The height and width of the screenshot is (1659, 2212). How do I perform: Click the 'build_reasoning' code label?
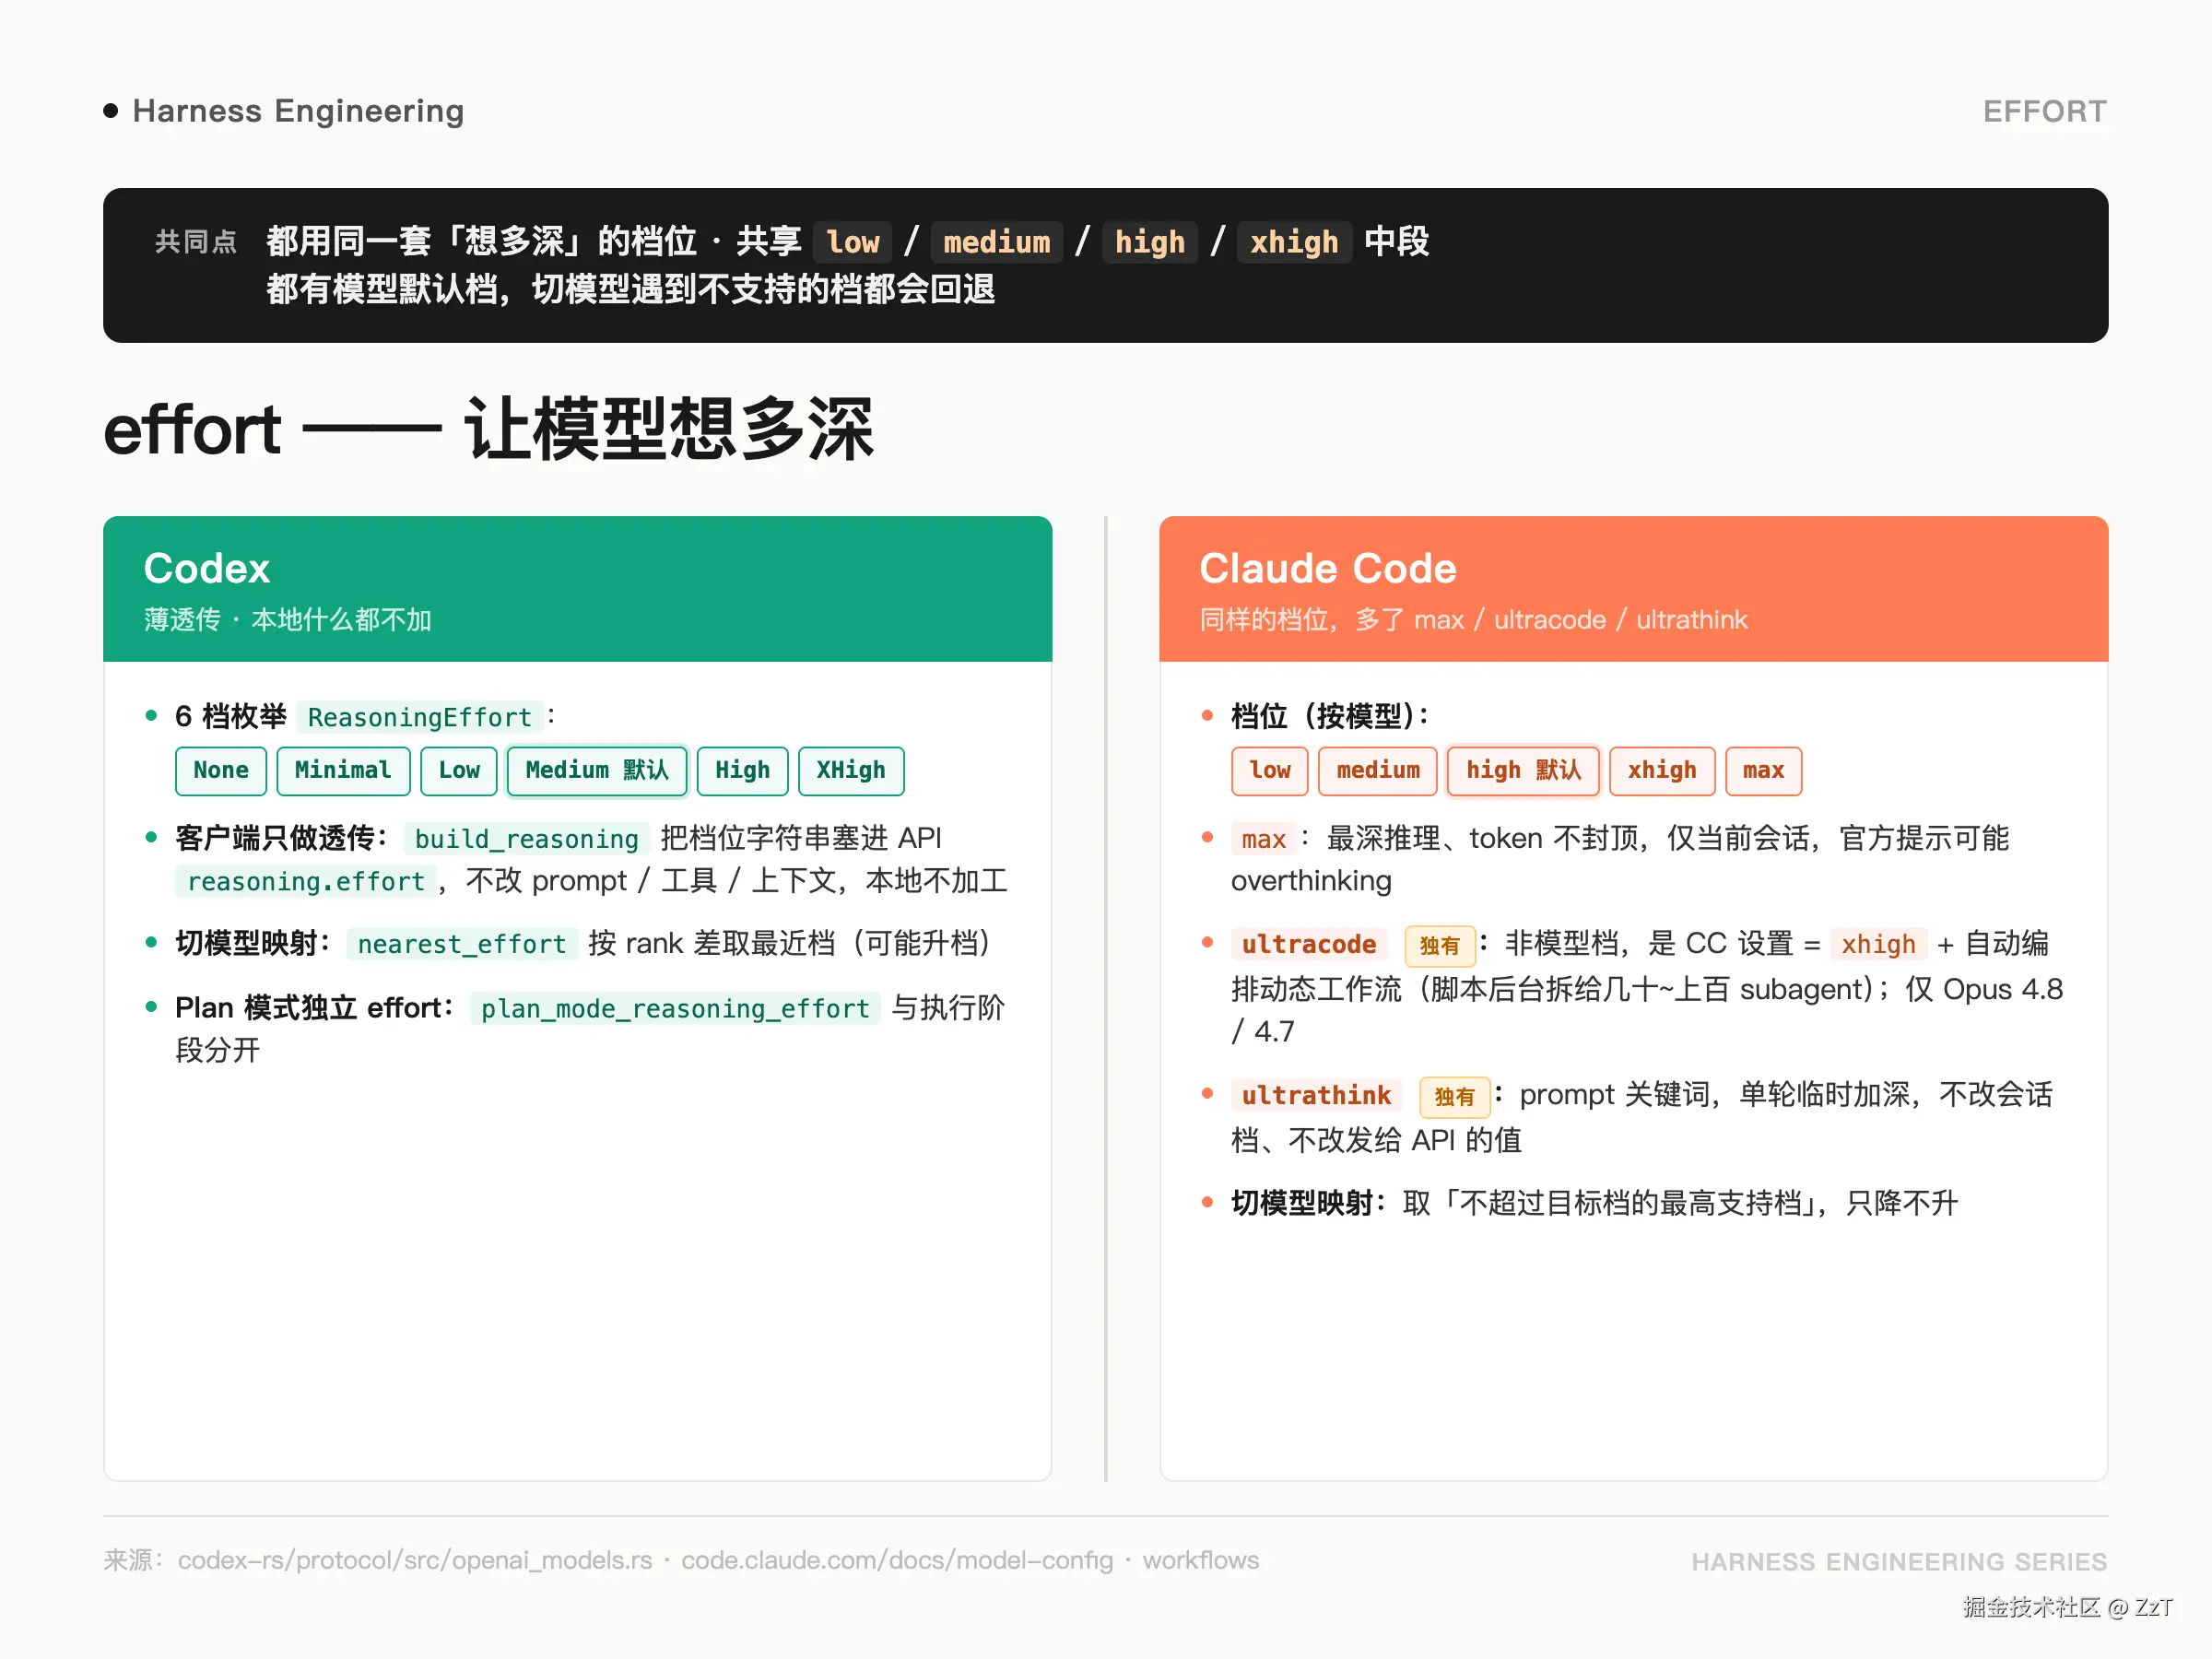526,838
